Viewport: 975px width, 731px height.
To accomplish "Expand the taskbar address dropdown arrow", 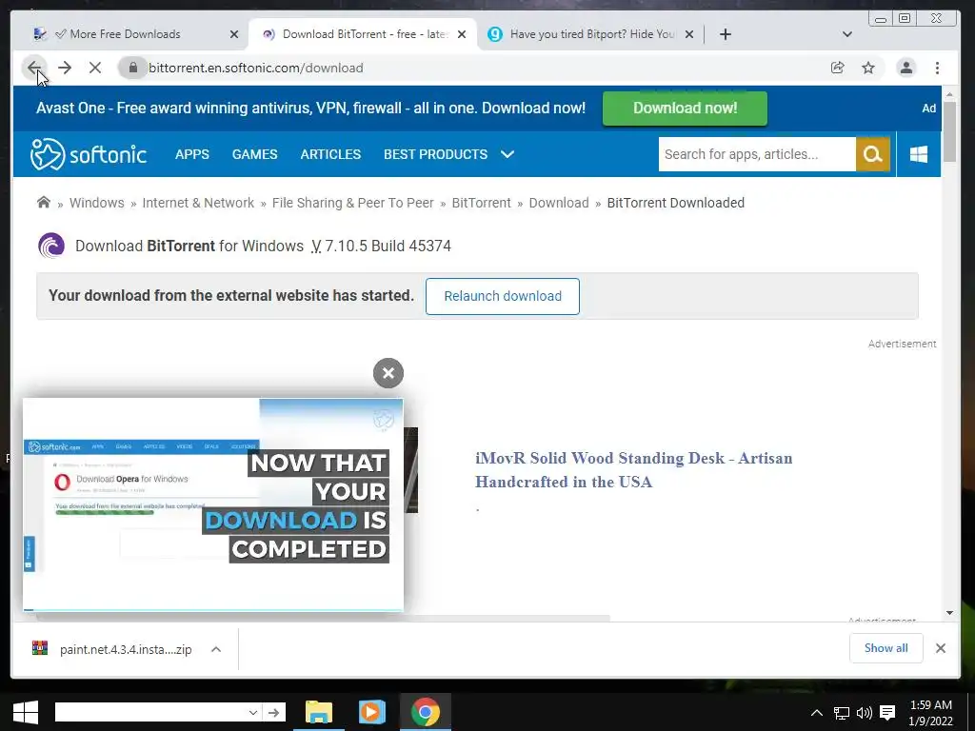I will [x=252, y=712].
